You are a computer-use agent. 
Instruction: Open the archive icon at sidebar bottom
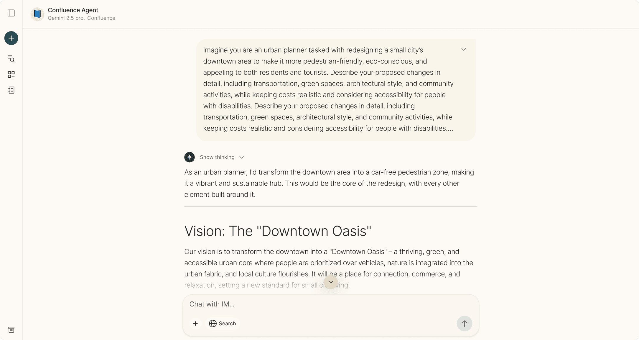pos(11,330)
